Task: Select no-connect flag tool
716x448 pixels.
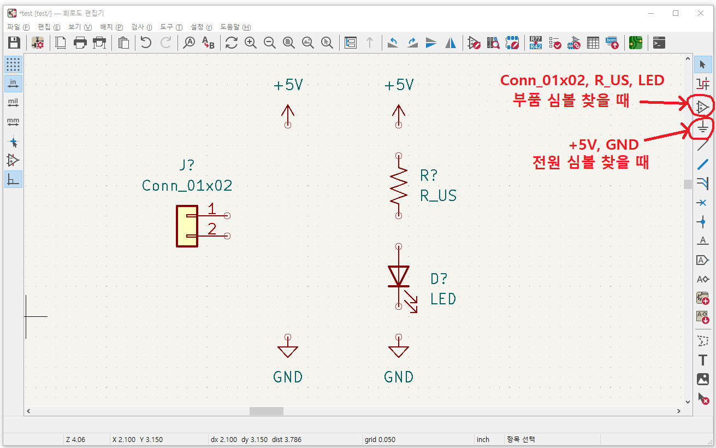Action: (x=703, y=203)
